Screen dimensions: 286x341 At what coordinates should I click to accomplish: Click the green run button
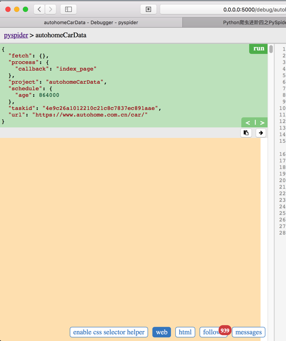coord(258,49)
